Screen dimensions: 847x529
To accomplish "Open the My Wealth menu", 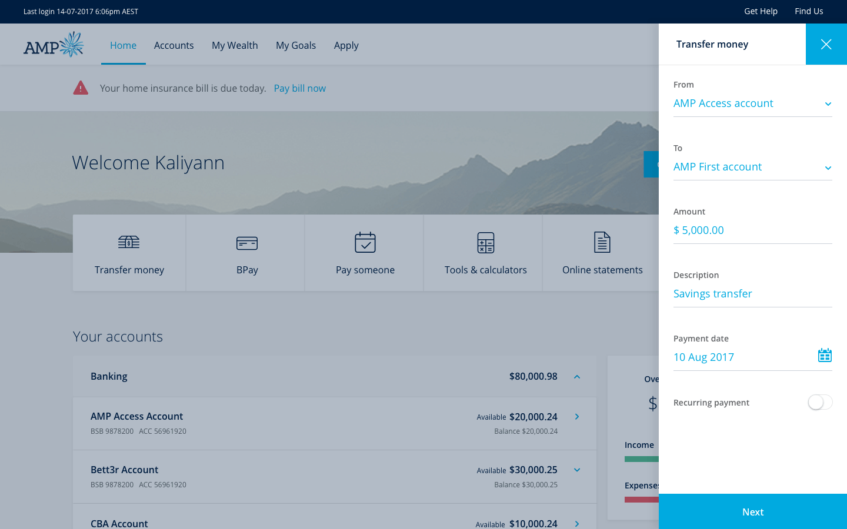I will coord(235,45).
